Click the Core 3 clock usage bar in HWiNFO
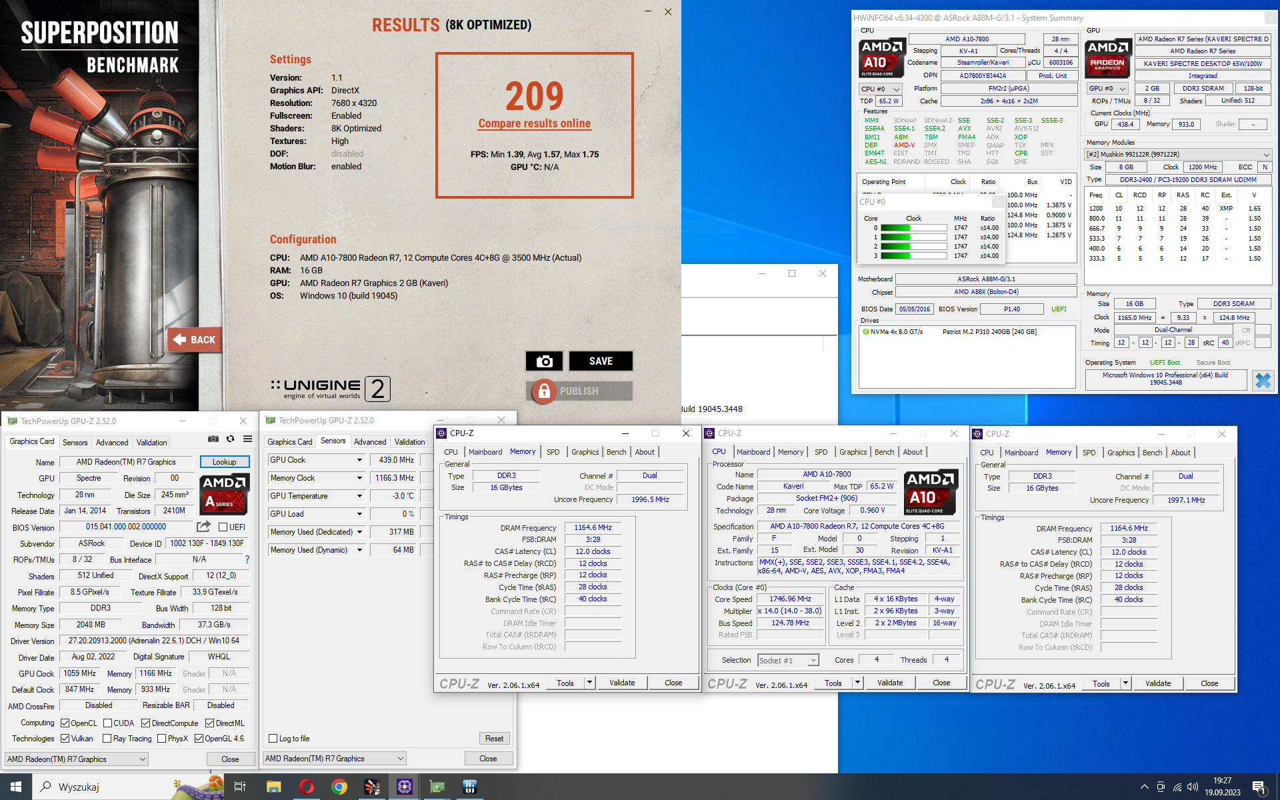This screenshot has height=800, width=1280. tap(913, 256)
